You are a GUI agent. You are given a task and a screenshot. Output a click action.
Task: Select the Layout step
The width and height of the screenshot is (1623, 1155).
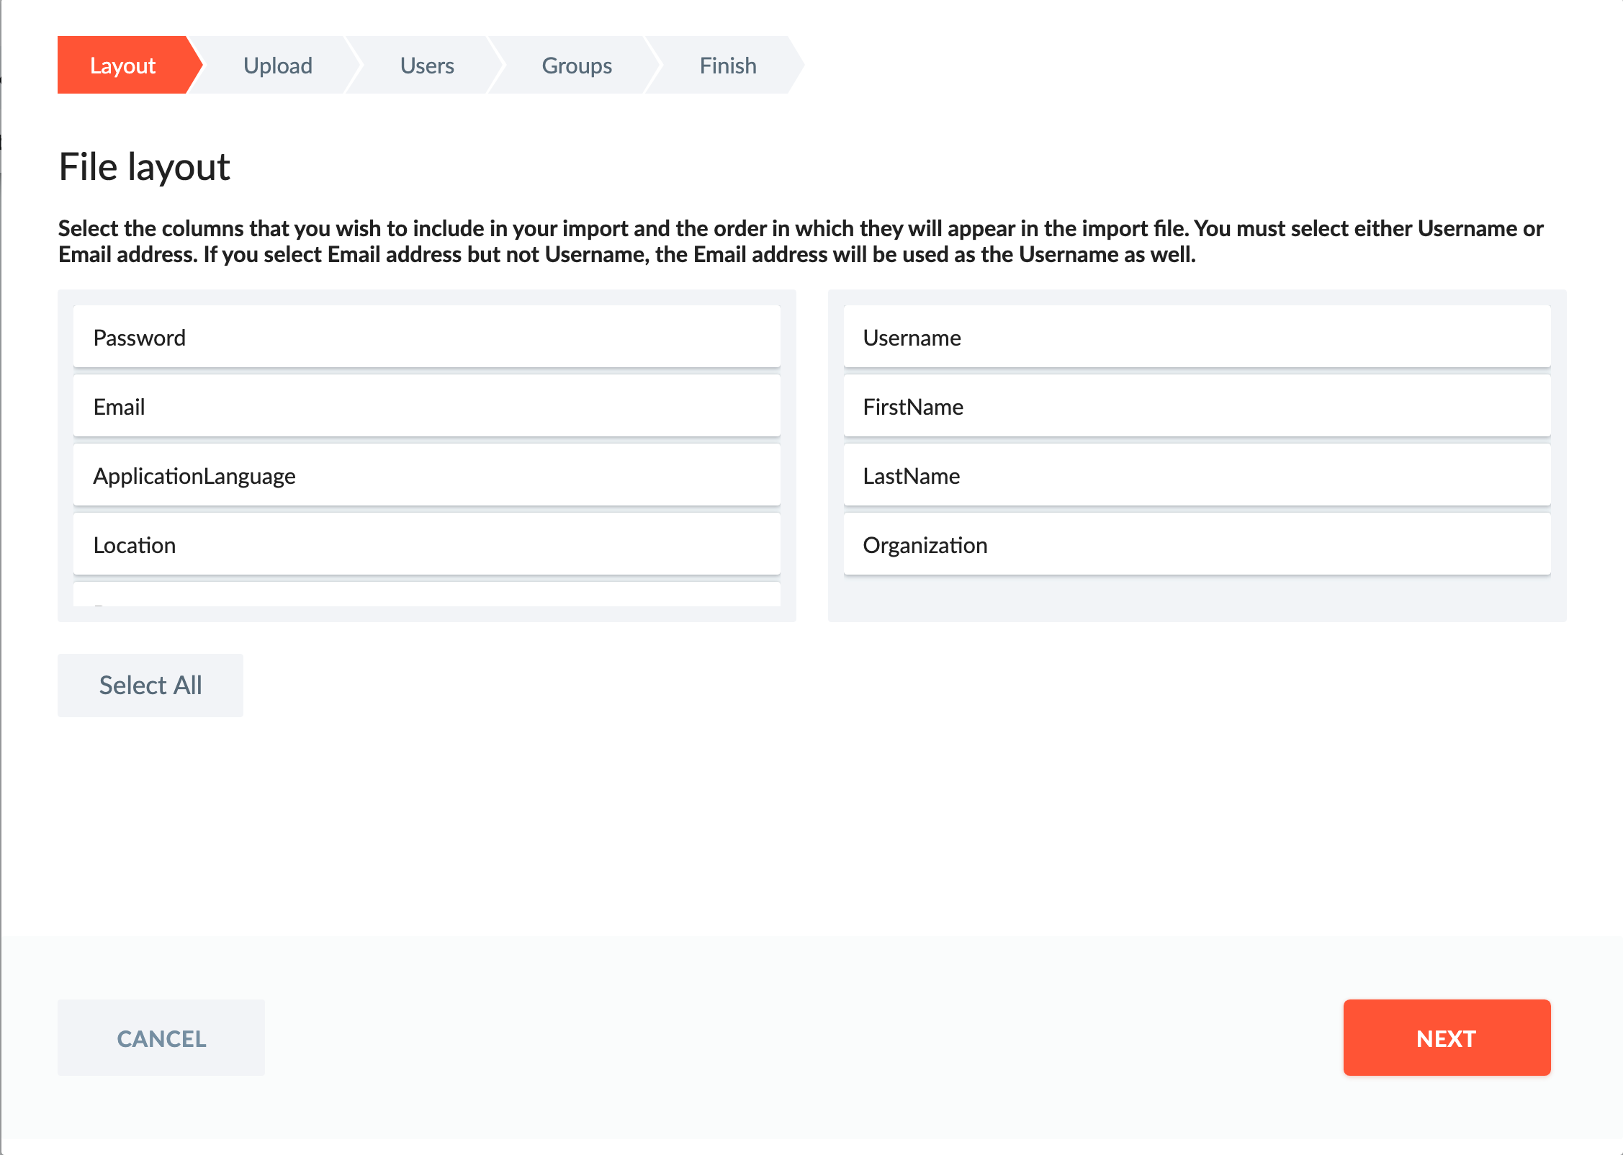122,65
